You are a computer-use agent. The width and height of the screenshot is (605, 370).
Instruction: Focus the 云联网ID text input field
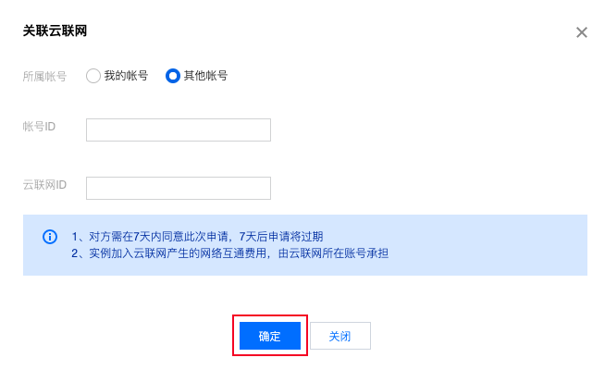click(x=178, y=189)
